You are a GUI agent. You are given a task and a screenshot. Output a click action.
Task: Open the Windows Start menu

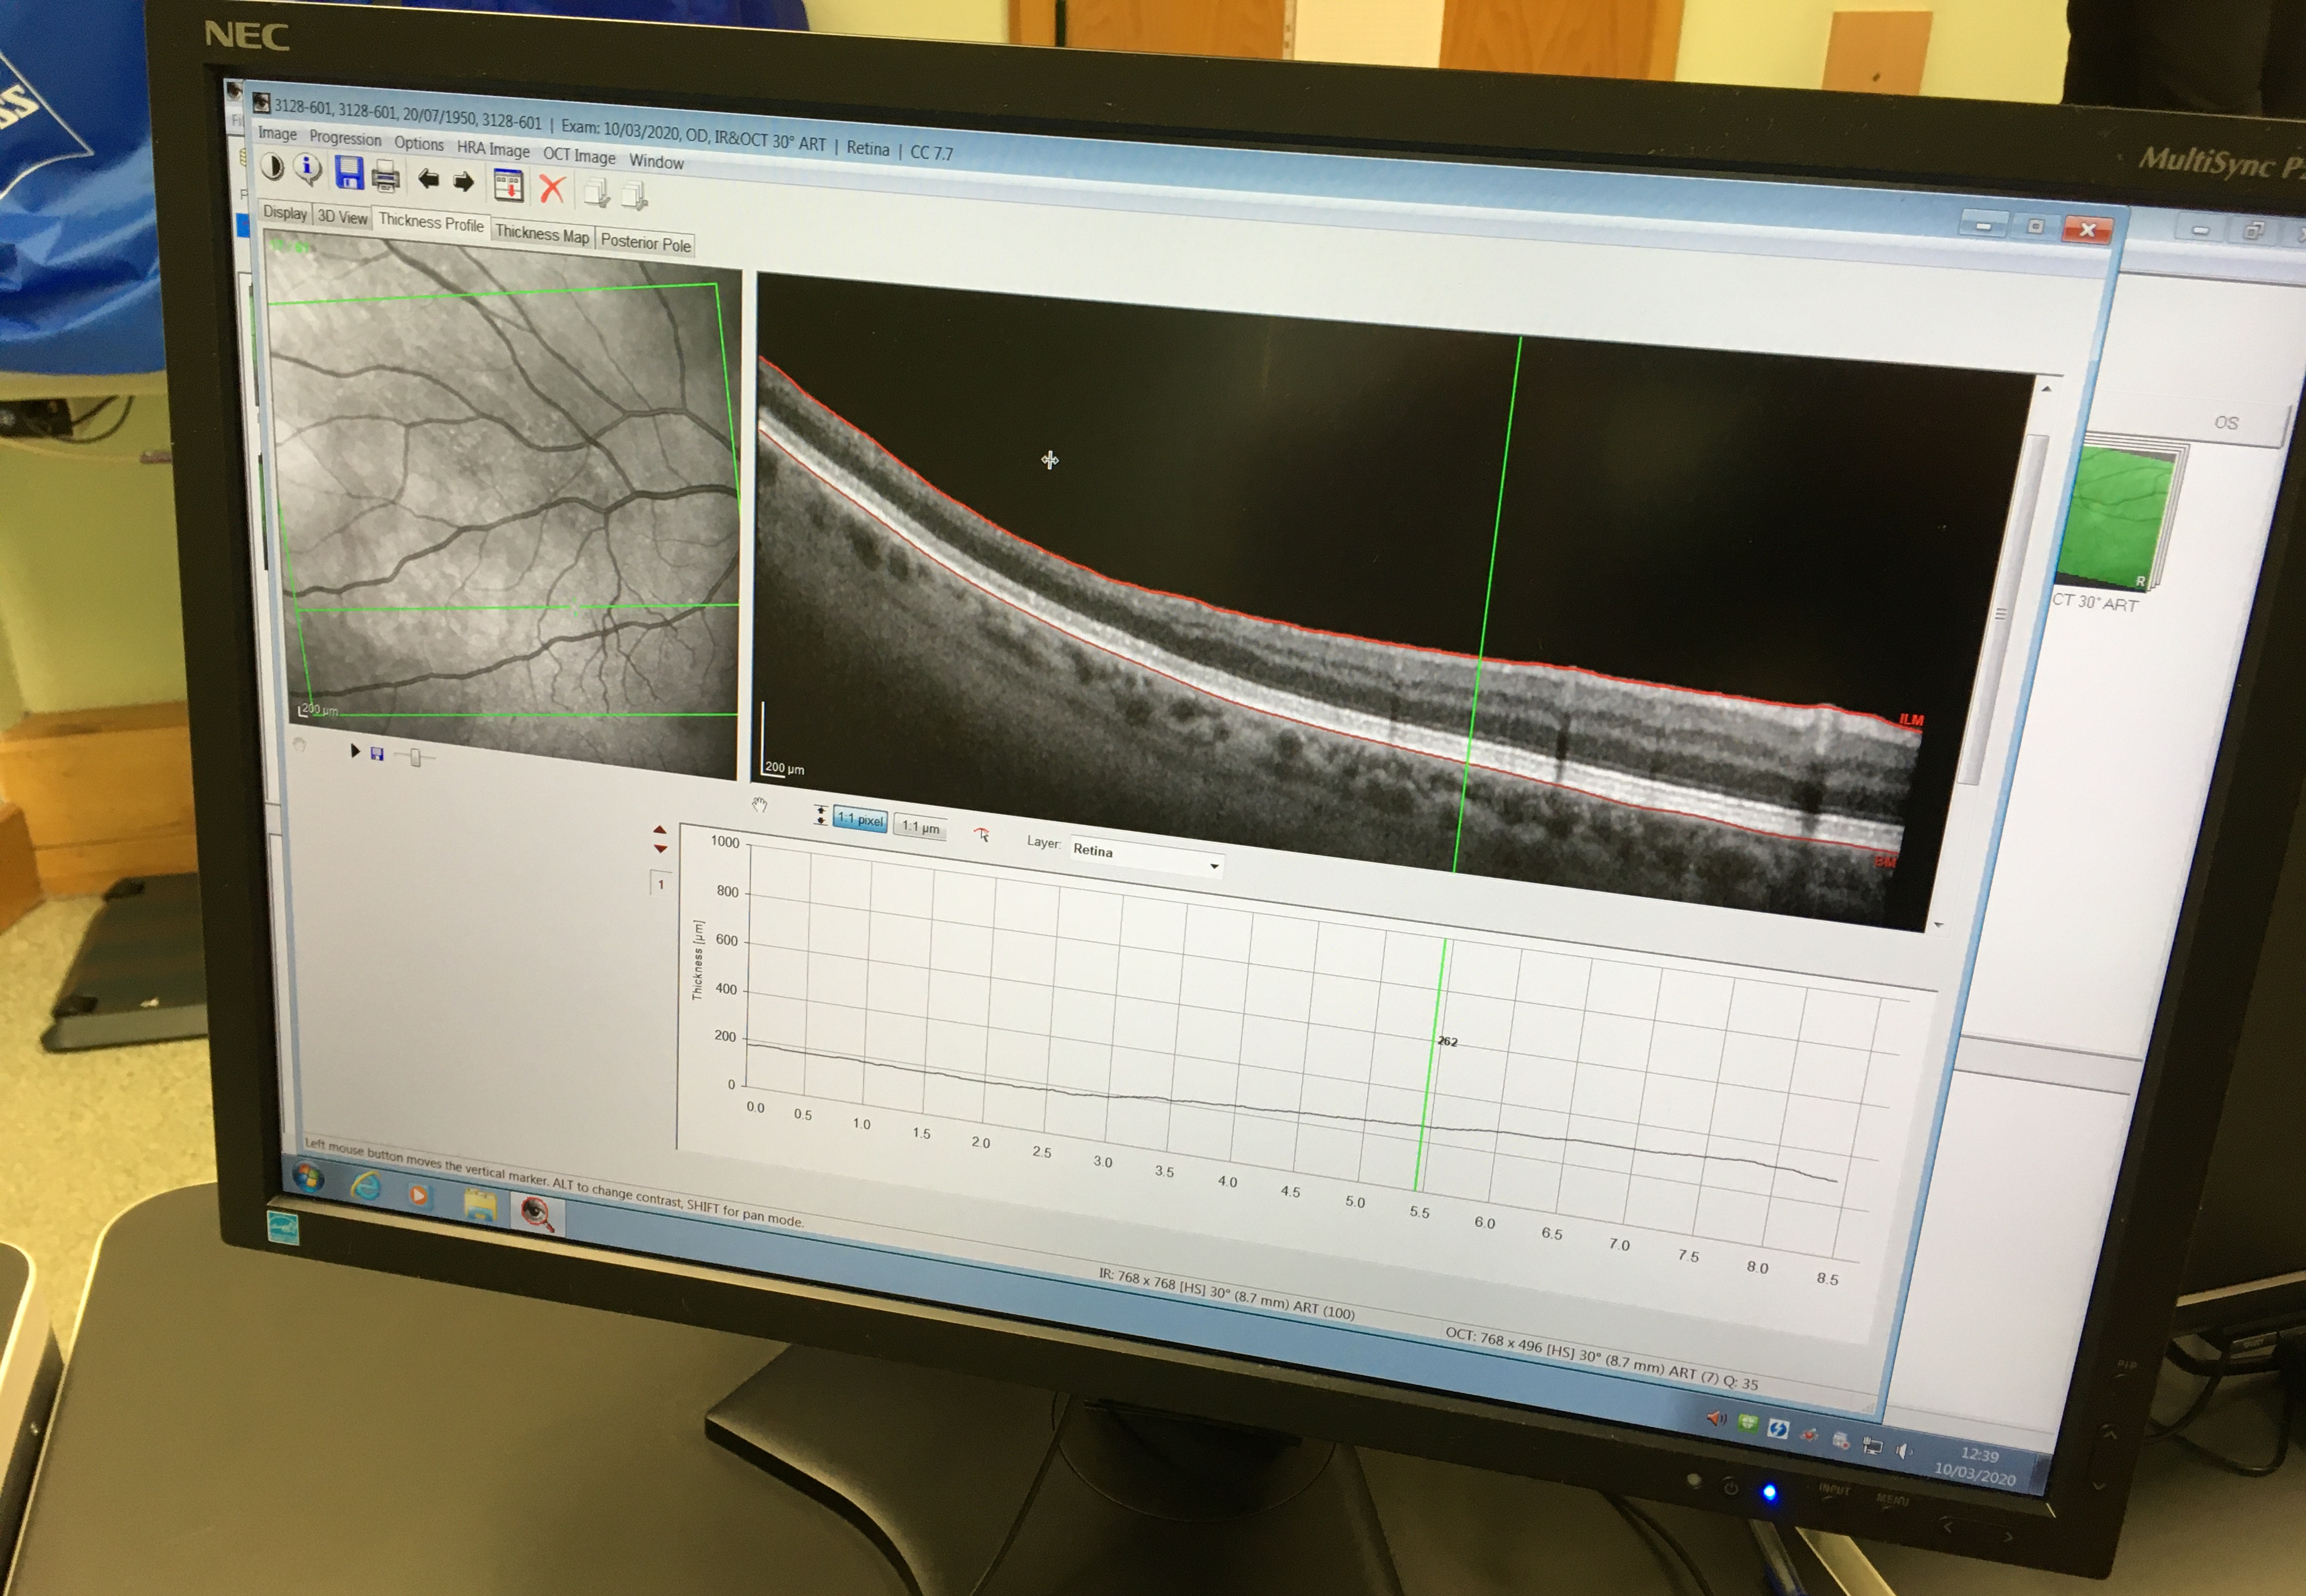(x=308, y=1177)
